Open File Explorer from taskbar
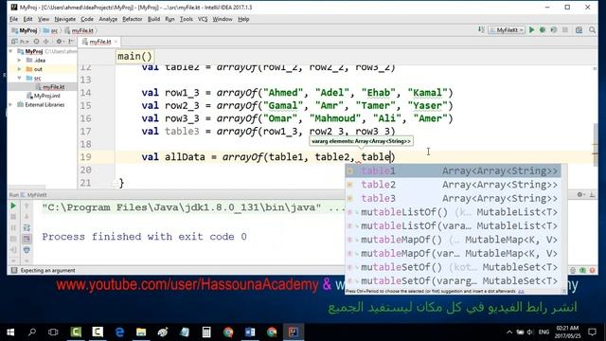606x341 pixels. tap(141, 332)
